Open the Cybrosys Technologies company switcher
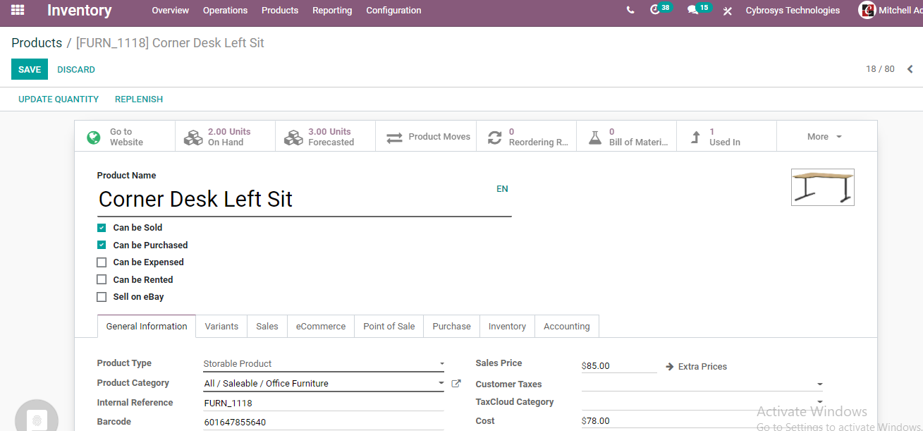 (x=793, y=11)
